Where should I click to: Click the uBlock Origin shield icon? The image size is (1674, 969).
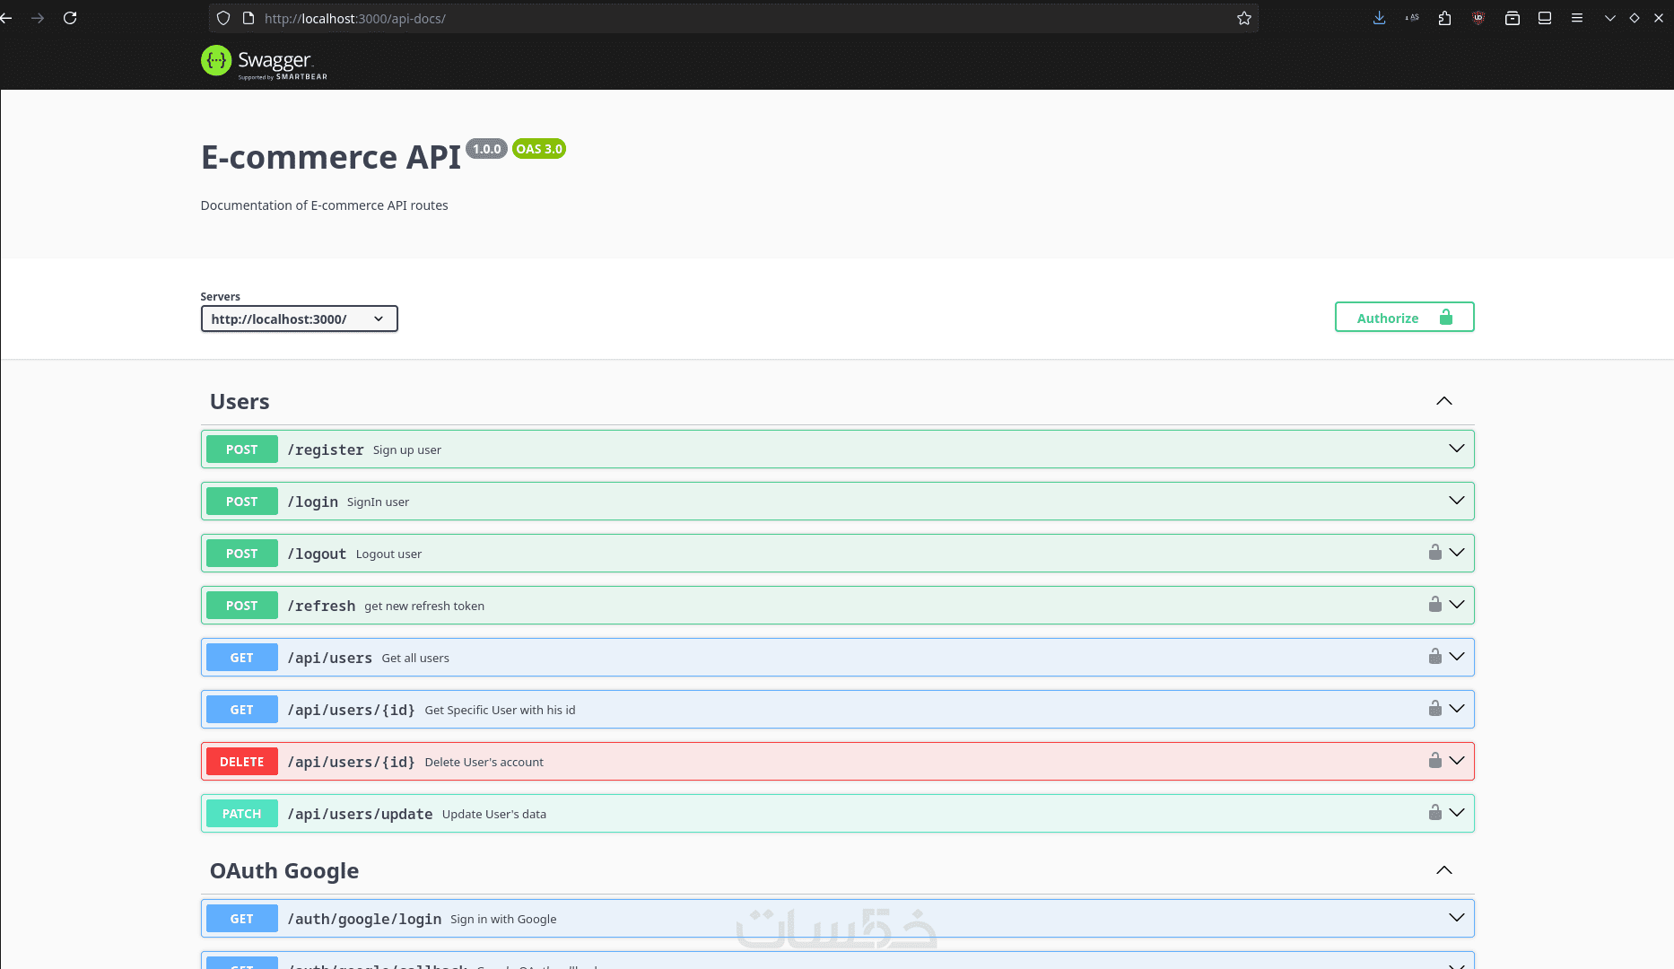pyautogui.click(x=1478, y=18)
